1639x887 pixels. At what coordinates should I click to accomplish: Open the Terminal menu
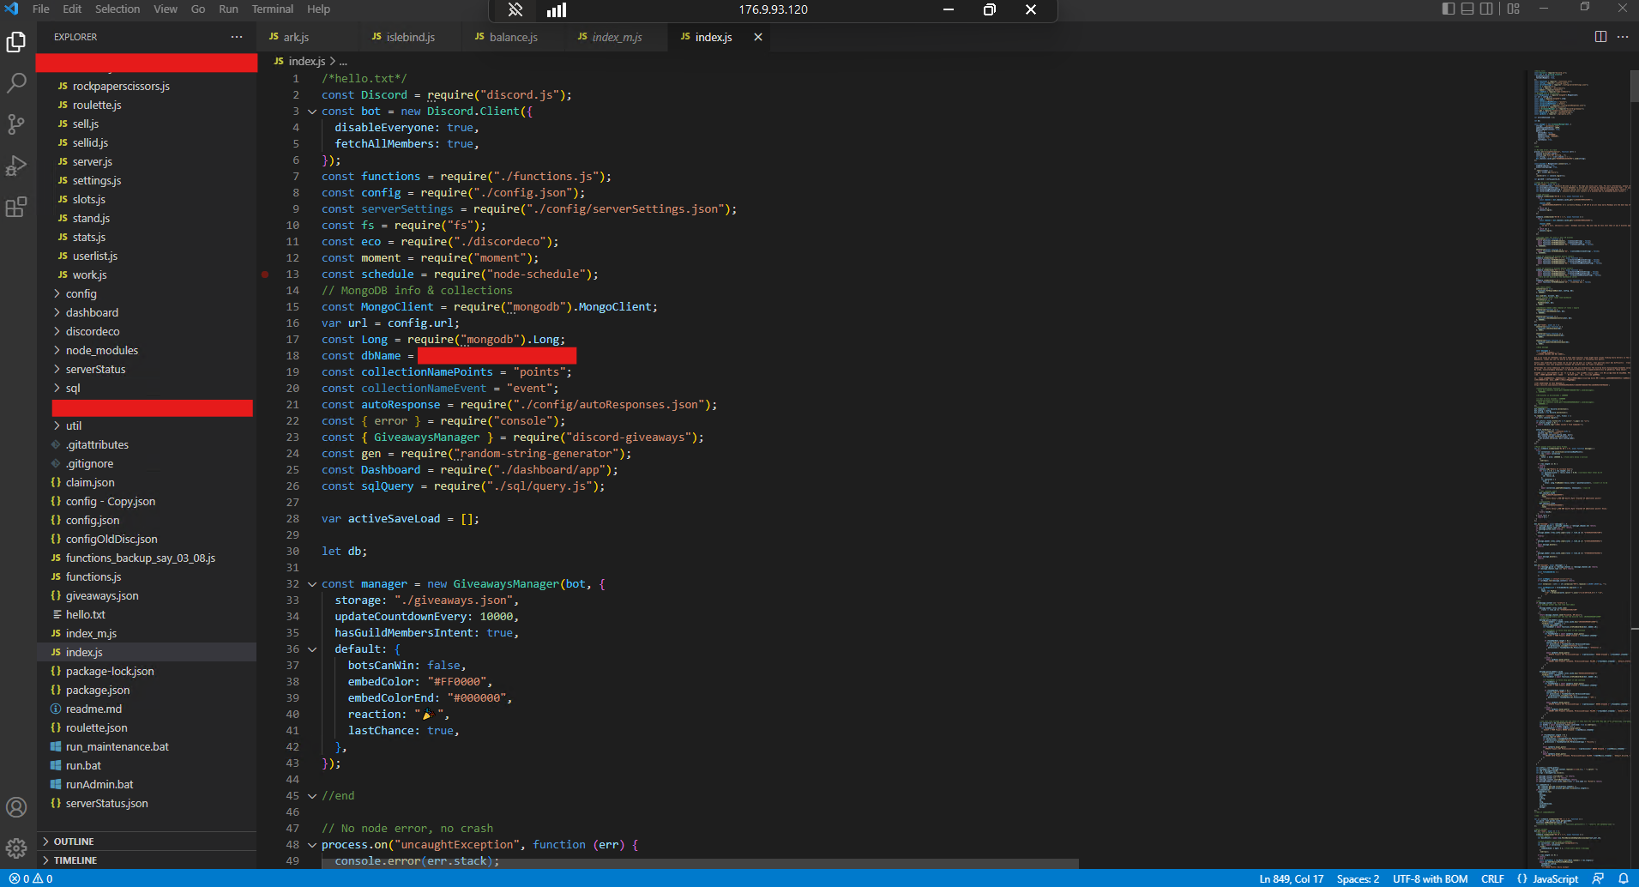pyautogui.click(x=272, y=9)
